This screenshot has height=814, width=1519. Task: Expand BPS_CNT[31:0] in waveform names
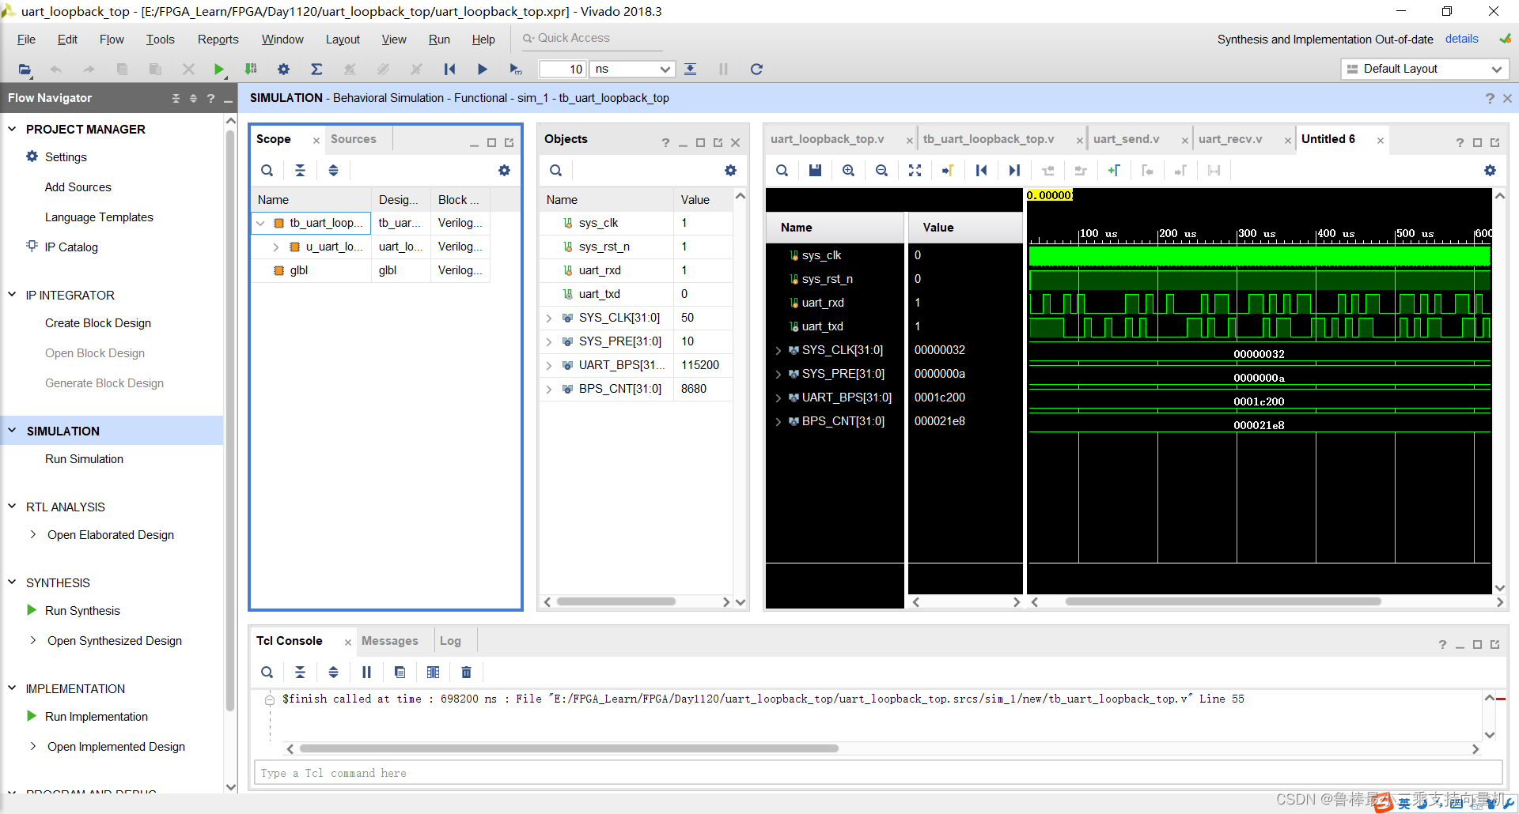[x=778, y=422]
